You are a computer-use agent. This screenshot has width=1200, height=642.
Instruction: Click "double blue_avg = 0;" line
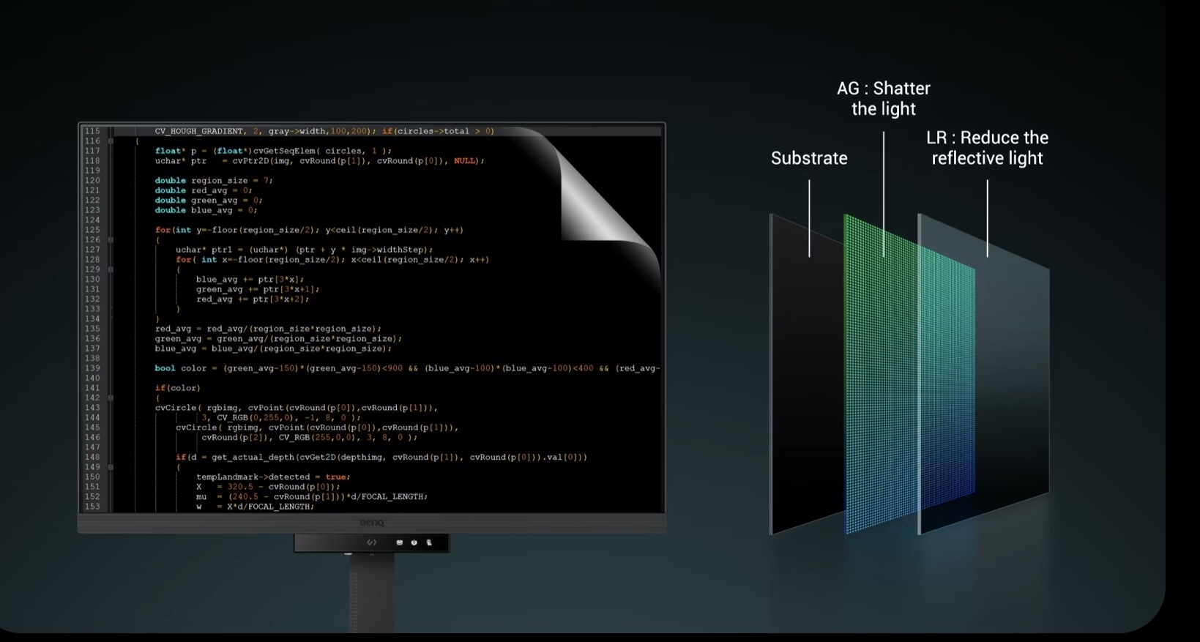206,210
